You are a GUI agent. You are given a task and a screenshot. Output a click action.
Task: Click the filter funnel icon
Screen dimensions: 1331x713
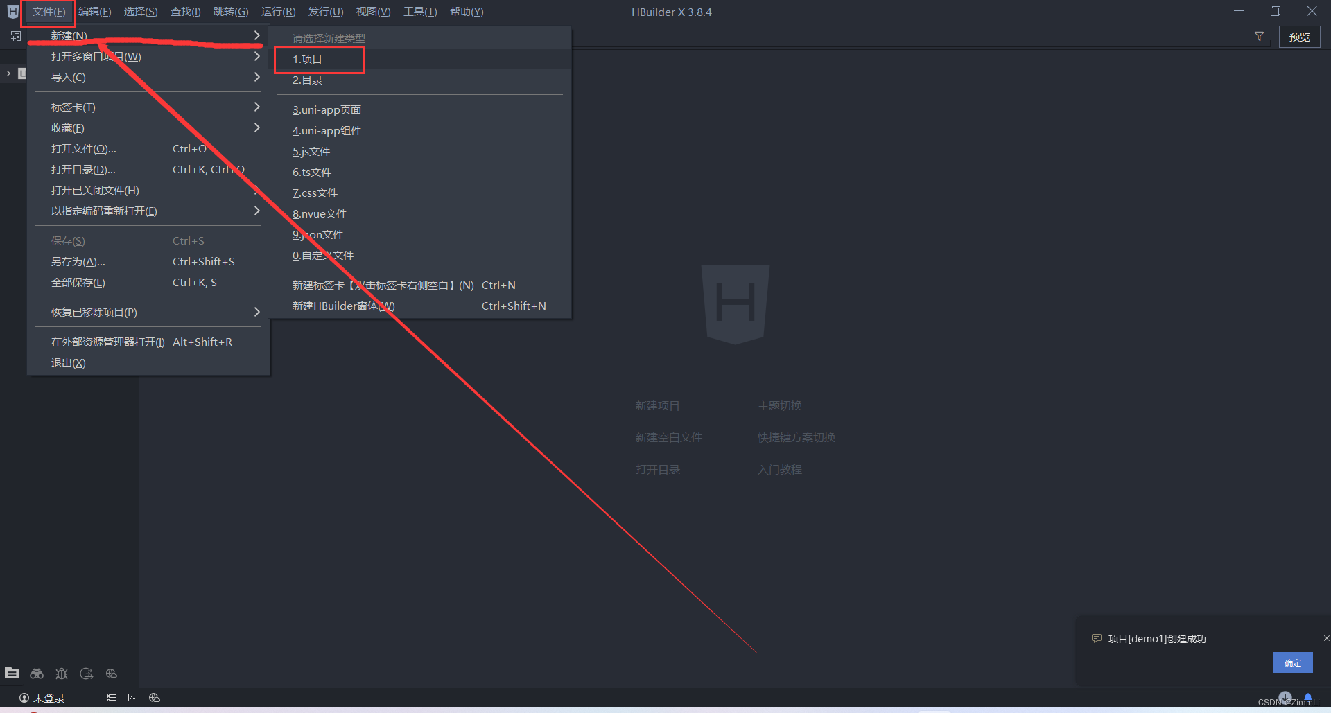[1259, 37]
